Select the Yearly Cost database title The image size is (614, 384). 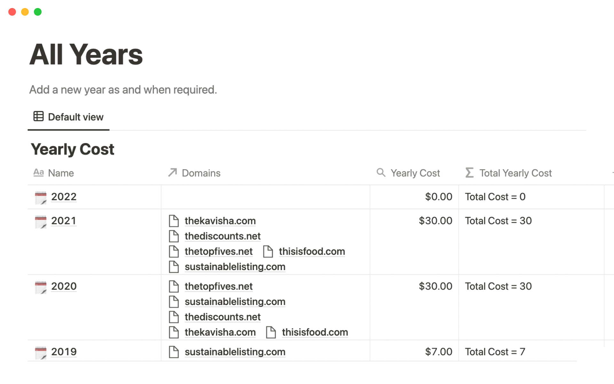click(73, 149)
